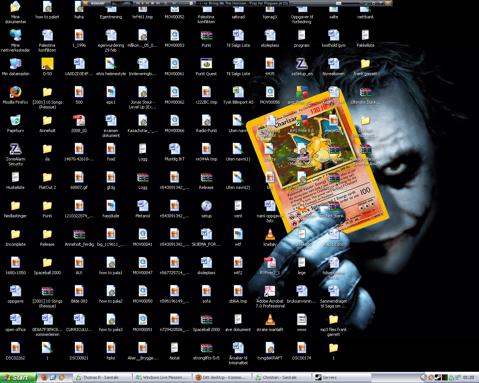
Task: Select the setup disc icon
Action: tap(206, 209)
